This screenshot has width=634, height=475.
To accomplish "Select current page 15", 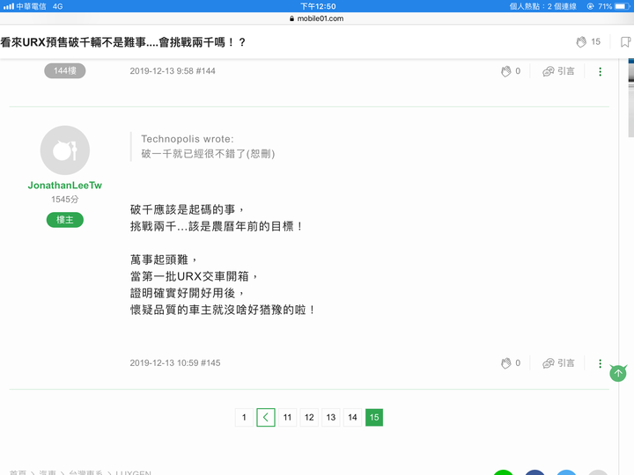I will 374,417.
